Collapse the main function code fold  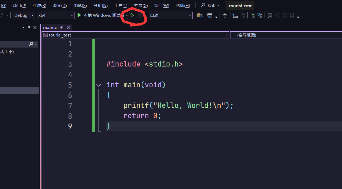click(99, 85)
